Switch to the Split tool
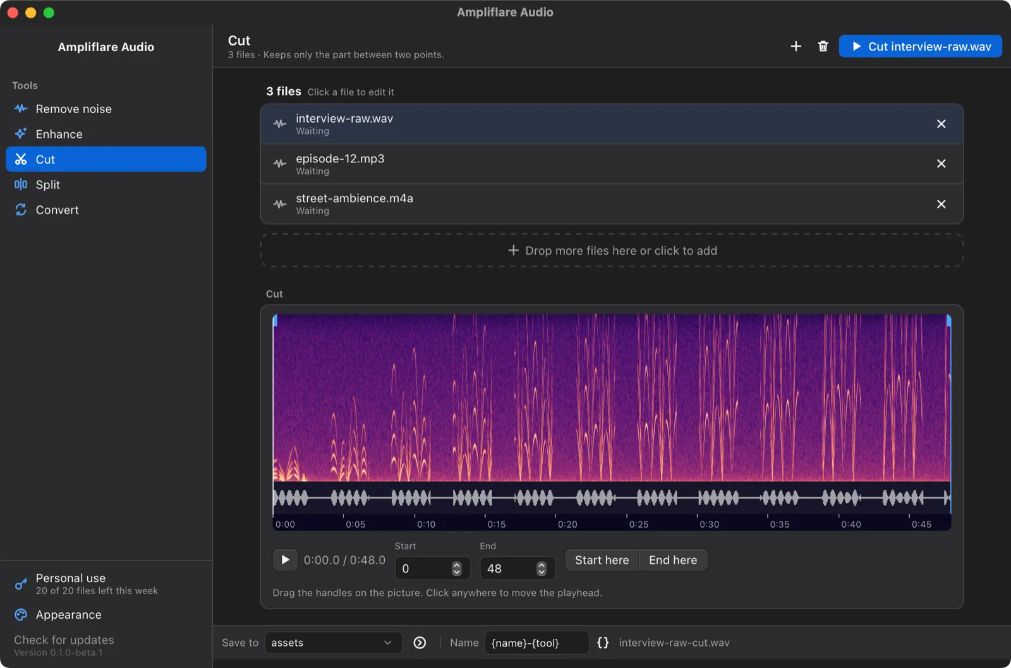 (106, 185)
